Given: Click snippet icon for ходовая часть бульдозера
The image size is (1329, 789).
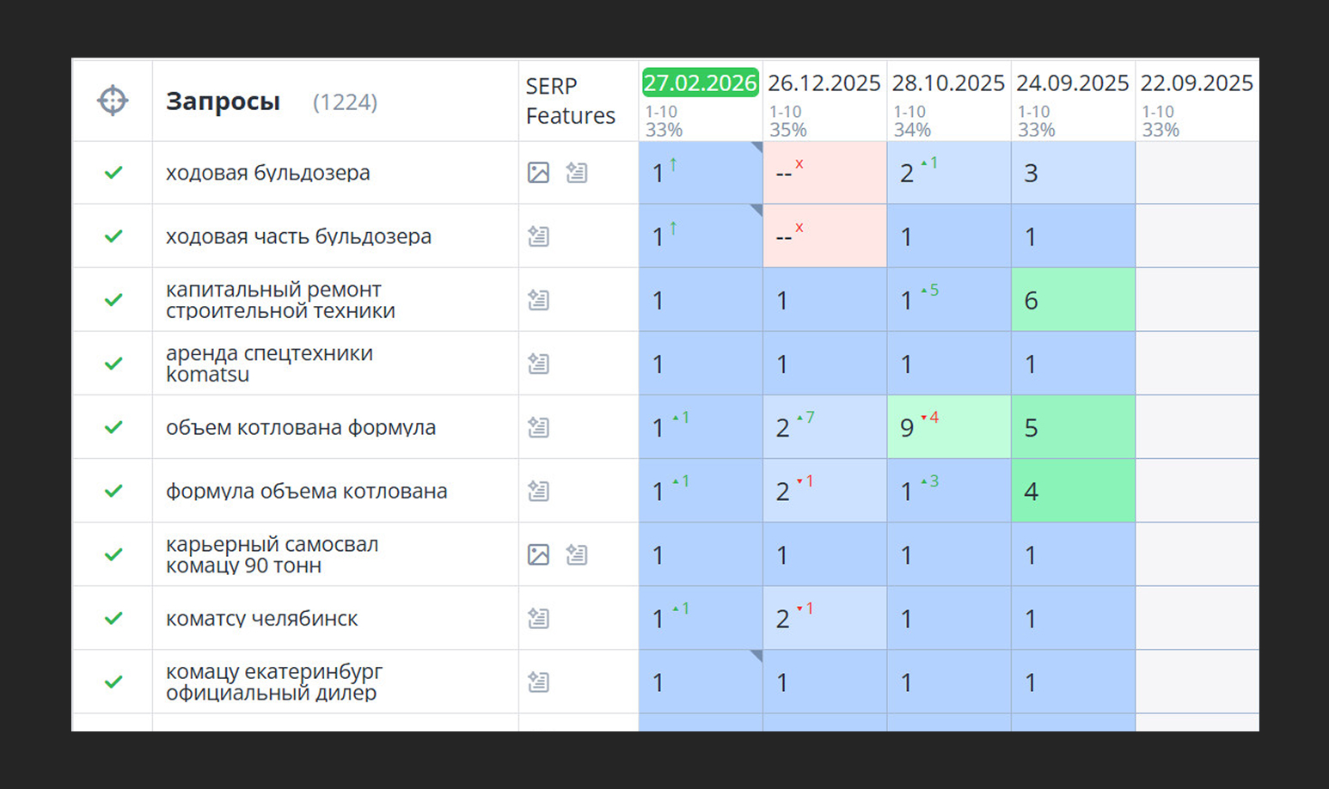Looking at the screenshot, I should [x=538, y=236].
